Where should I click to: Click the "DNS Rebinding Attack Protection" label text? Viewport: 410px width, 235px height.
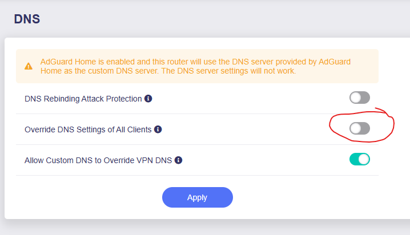click(x=83, y=99)
